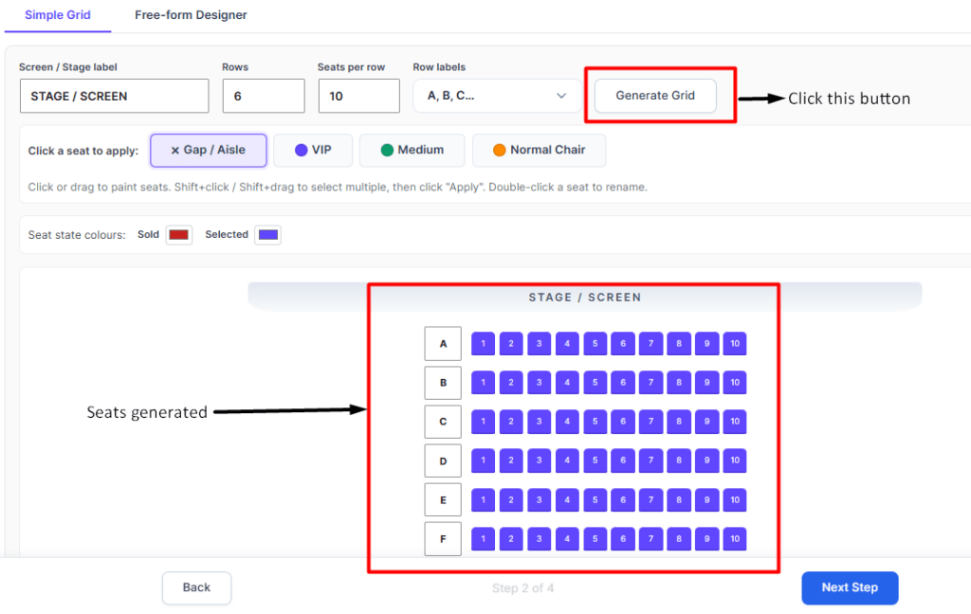The height and width of the screenshot is (614, 971).
Task: Click seat 8 in row A
Action: 679,344
